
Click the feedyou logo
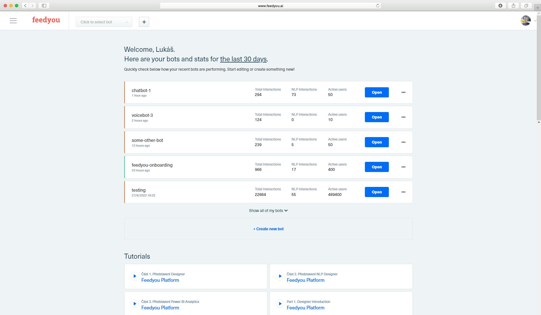click(x=46, y=20)
